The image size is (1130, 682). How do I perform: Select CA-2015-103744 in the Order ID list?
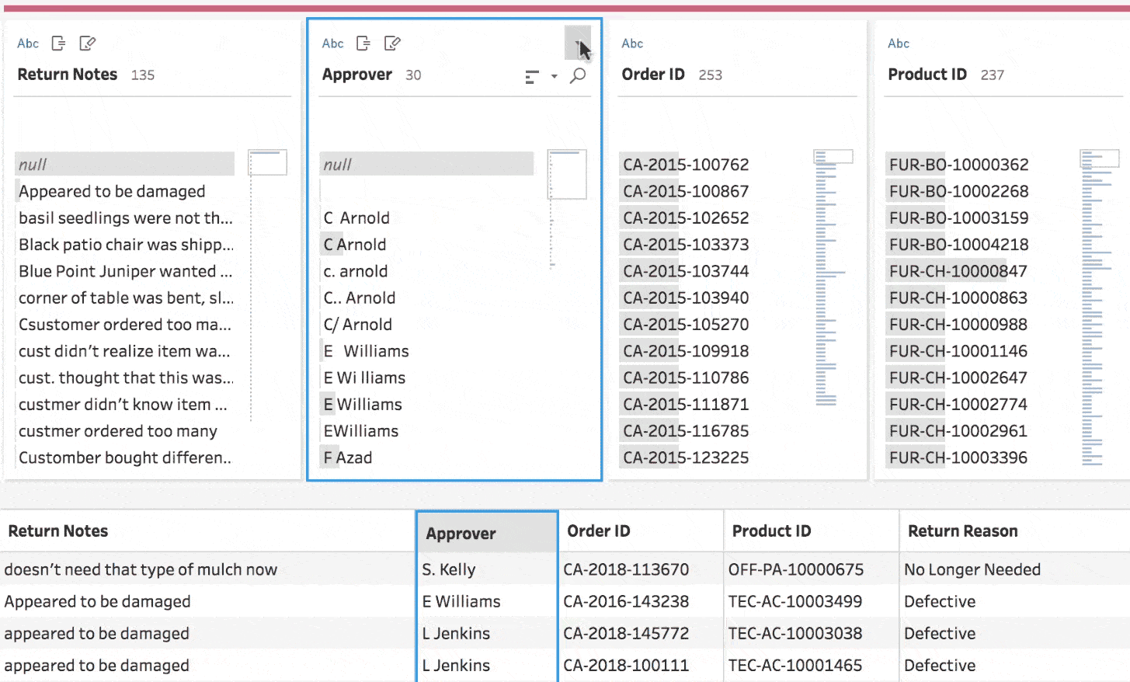coord(686,272)
